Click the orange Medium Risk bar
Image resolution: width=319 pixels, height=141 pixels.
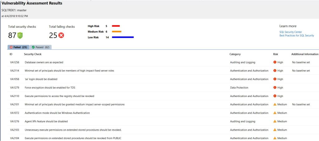117,32
